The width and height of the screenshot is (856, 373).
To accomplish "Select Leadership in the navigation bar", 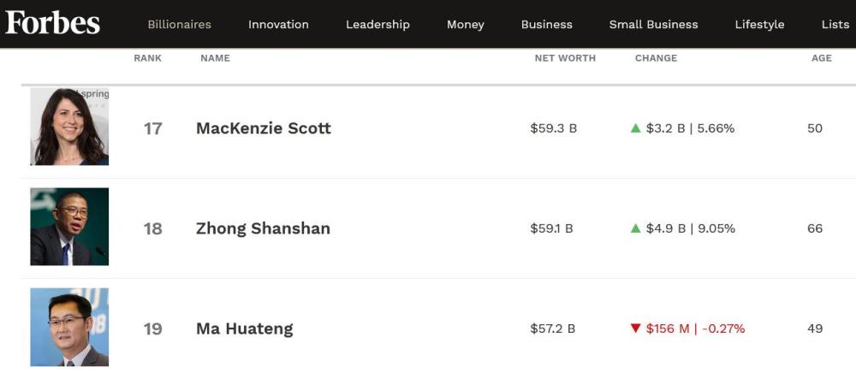I will tap(377, 25).
